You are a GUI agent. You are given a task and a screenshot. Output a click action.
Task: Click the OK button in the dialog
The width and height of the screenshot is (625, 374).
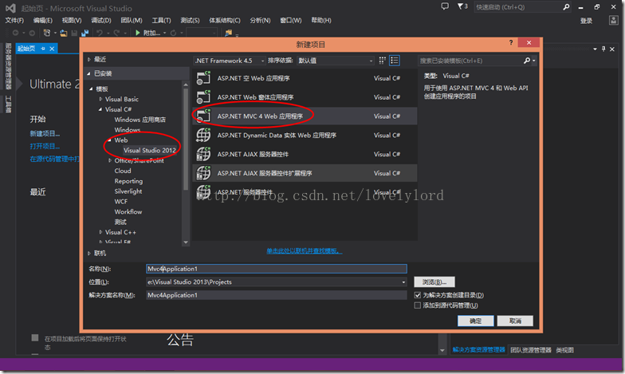(x=475, y=321)
